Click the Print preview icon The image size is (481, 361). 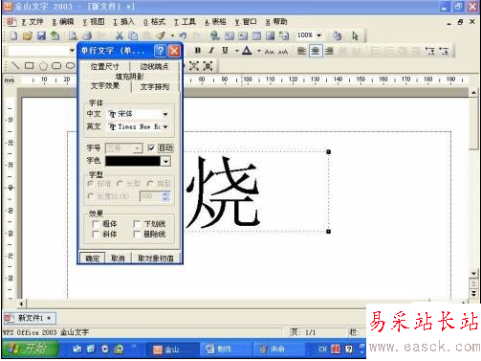[74, 35]
